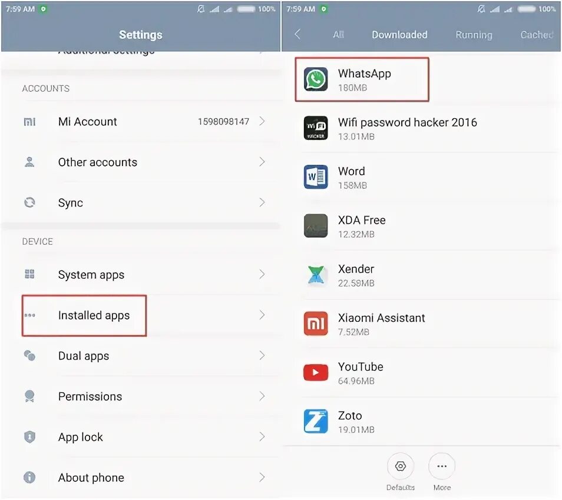Open Dual apps chevron arrow
The height and width of the screenshot is (500, 562).
pyautogui.click(x=262, y=355)
